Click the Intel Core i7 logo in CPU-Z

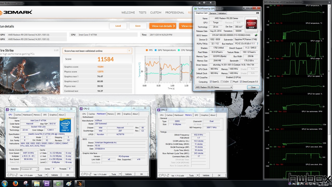coord(65,125)
